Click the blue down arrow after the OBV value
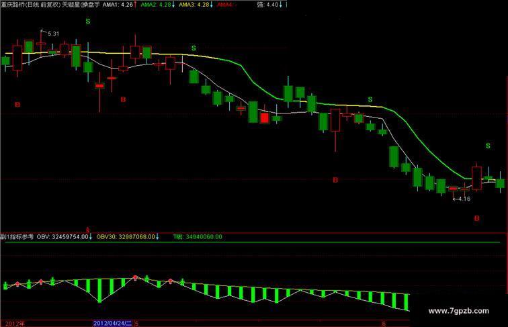Viewport: 508px width, 327px height. pos(91,236)
